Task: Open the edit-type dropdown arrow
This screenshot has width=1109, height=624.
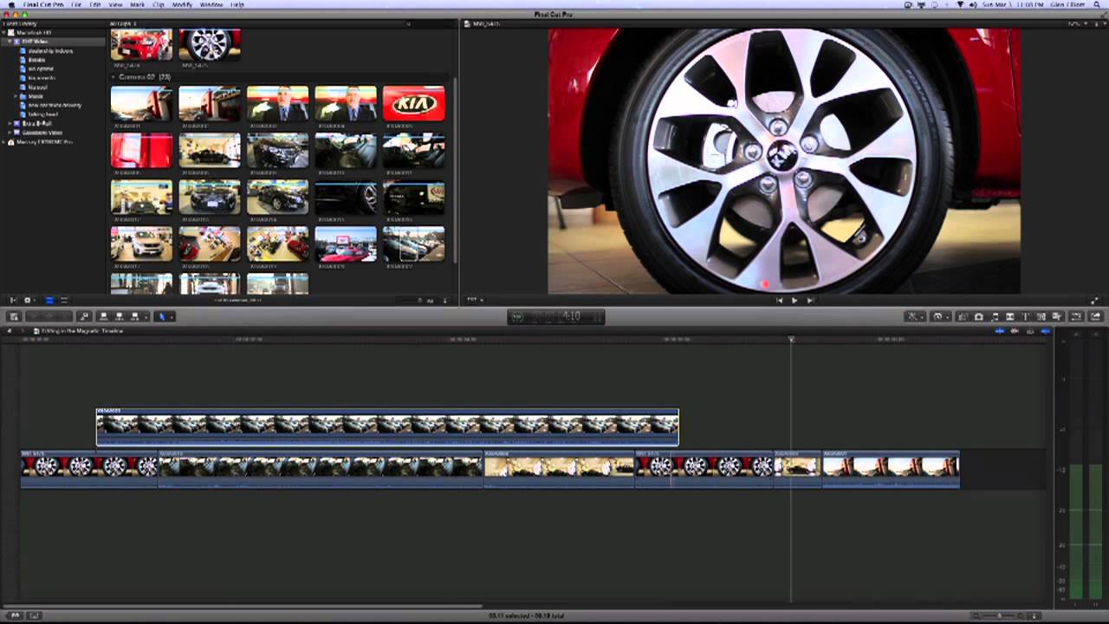Action: pyautogui.click(x=146, y=316)
